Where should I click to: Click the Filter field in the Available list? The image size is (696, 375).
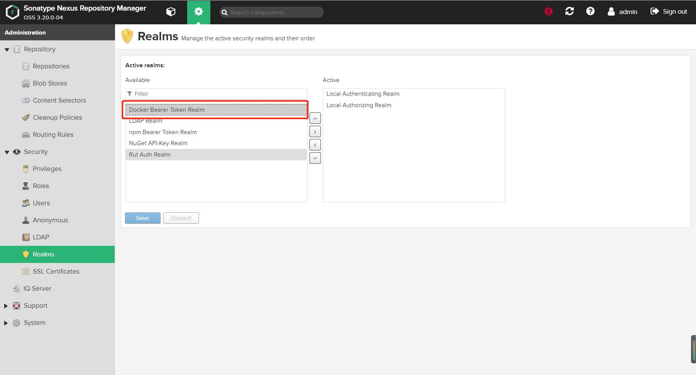pyautogui.click(x=216, y=94)
